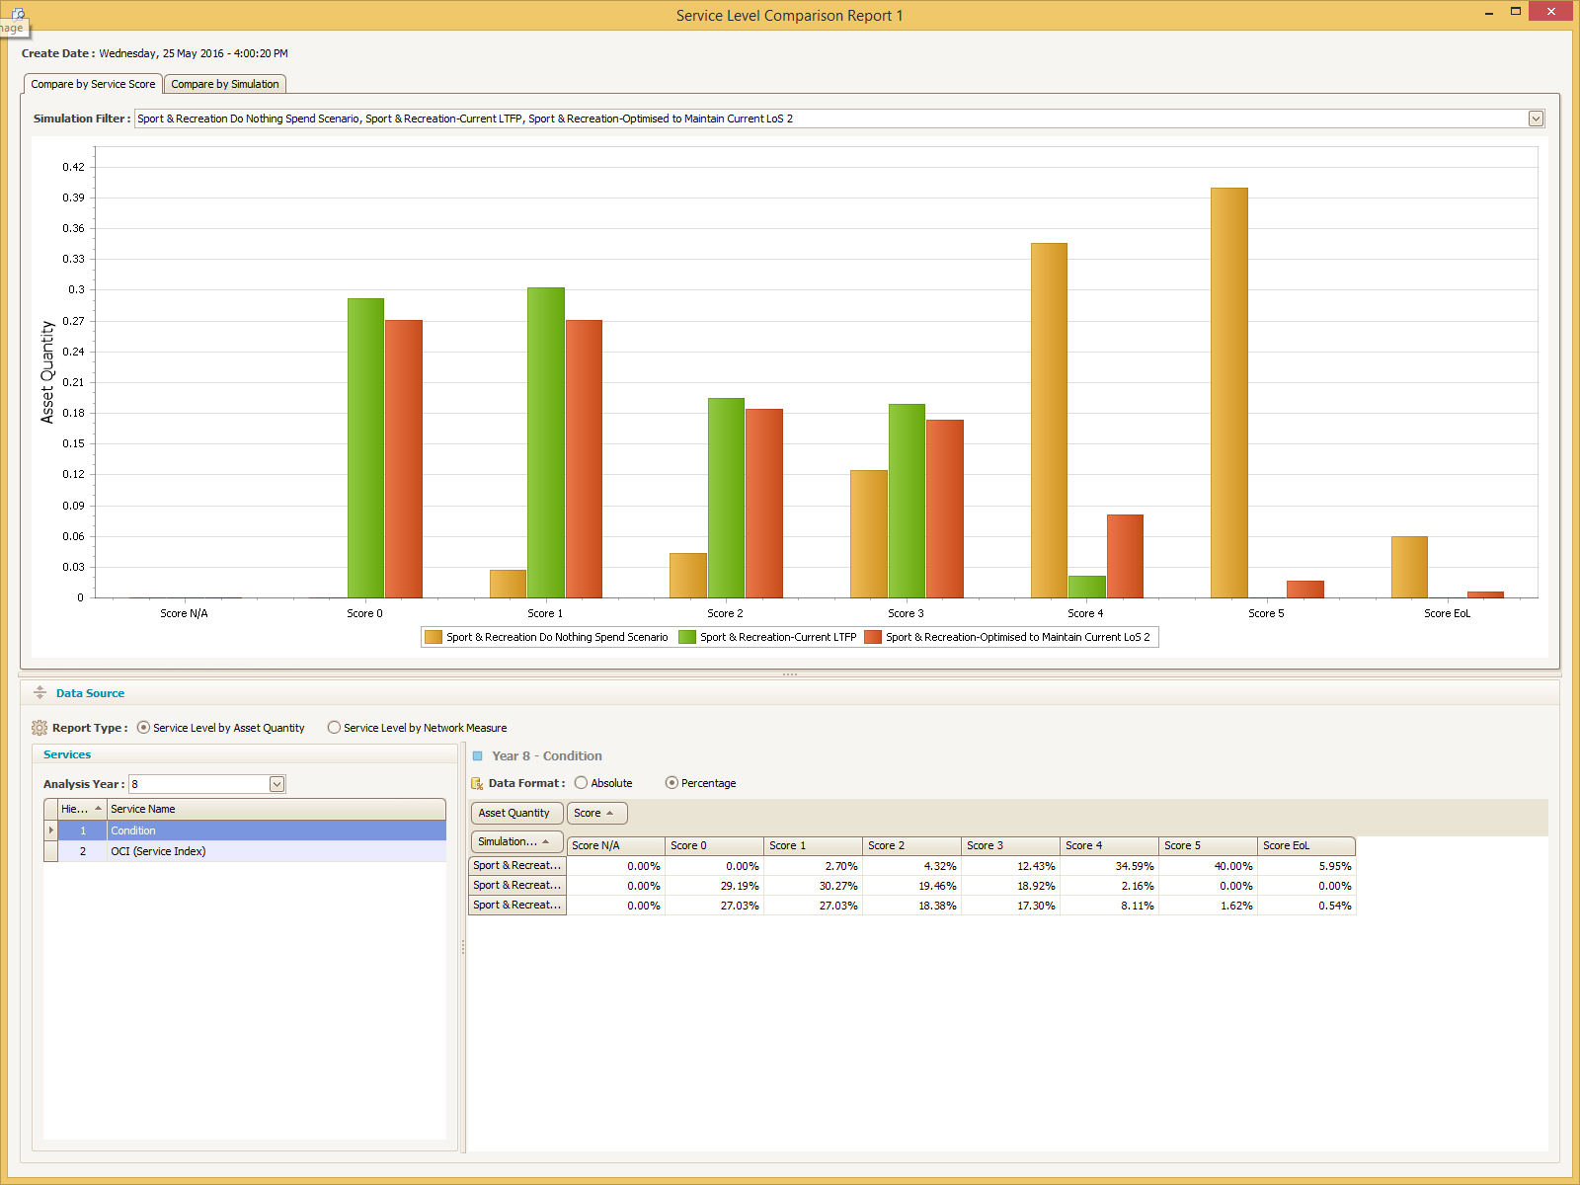The width and height of the screenshot is (1580, 1185).
Task: Click the Year 8 - Condition square icon
Action: pos(478,756)
